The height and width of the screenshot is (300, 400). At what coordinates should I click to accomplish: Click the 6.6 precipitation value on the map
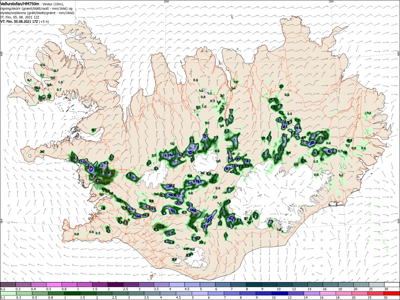[110, 173]
